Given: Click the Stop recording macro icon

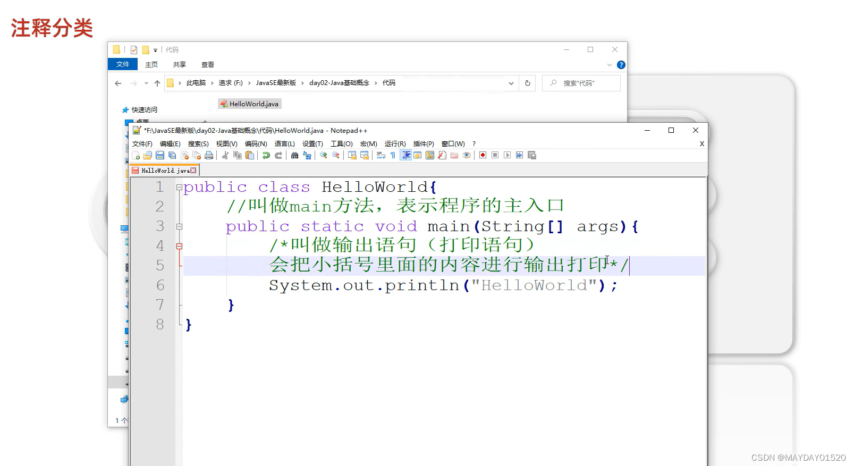Looking at the screenshot, I should (x=495, y=155).
